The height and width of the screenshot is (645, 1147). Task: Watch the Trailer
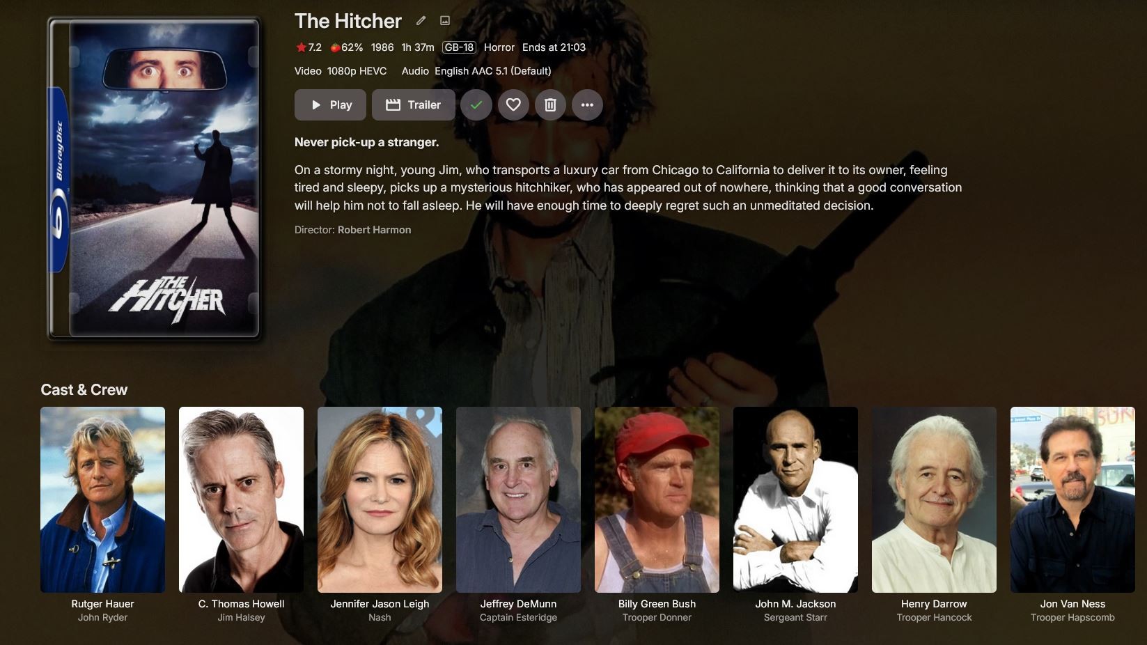(414, 104)
